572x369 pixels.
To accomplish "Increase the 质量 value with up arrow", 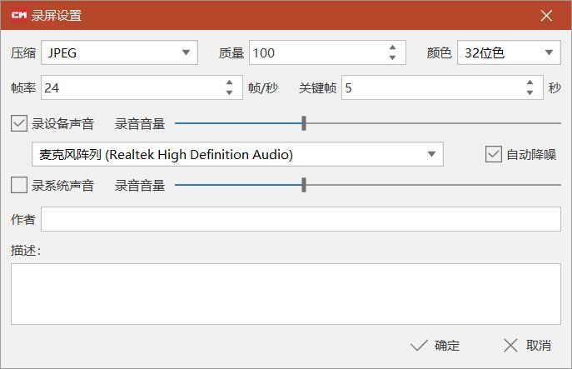I will (x=392, y=47).
